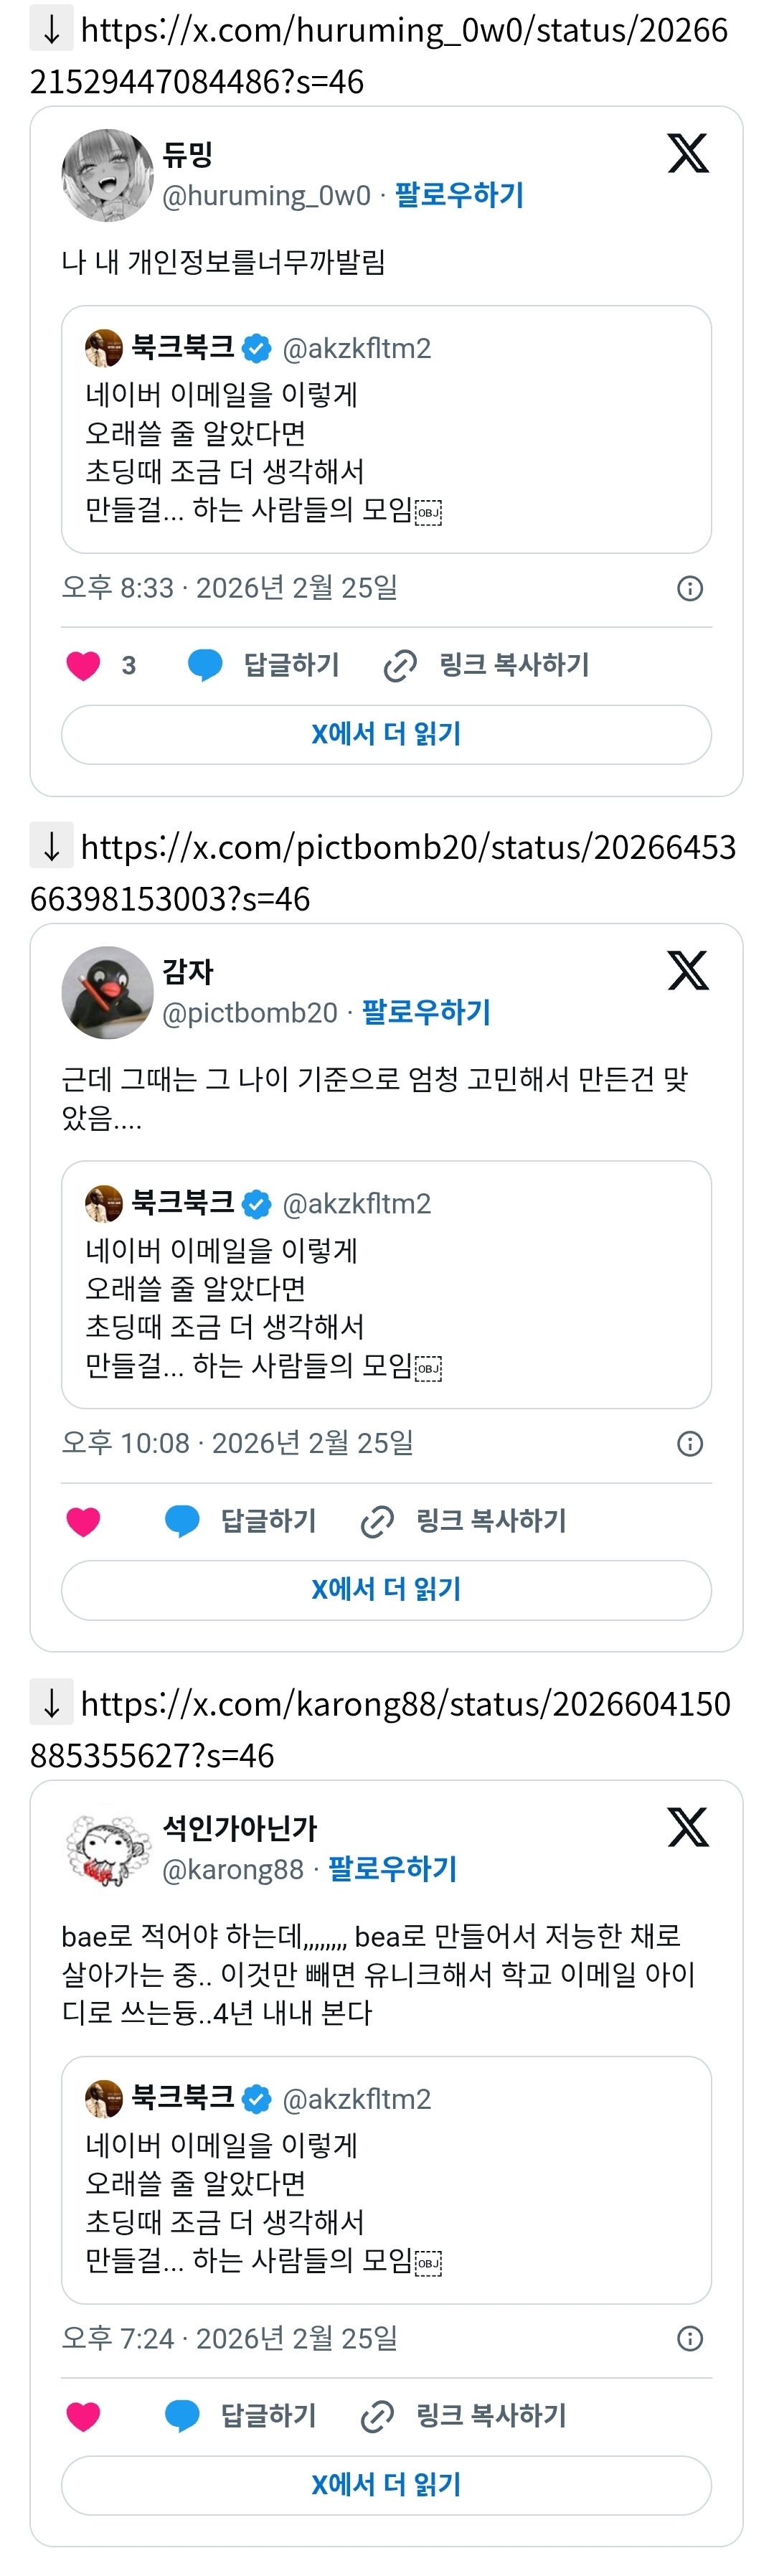Follow @huruming_0w0 via 팔로우하기 link

click(459, 195)
